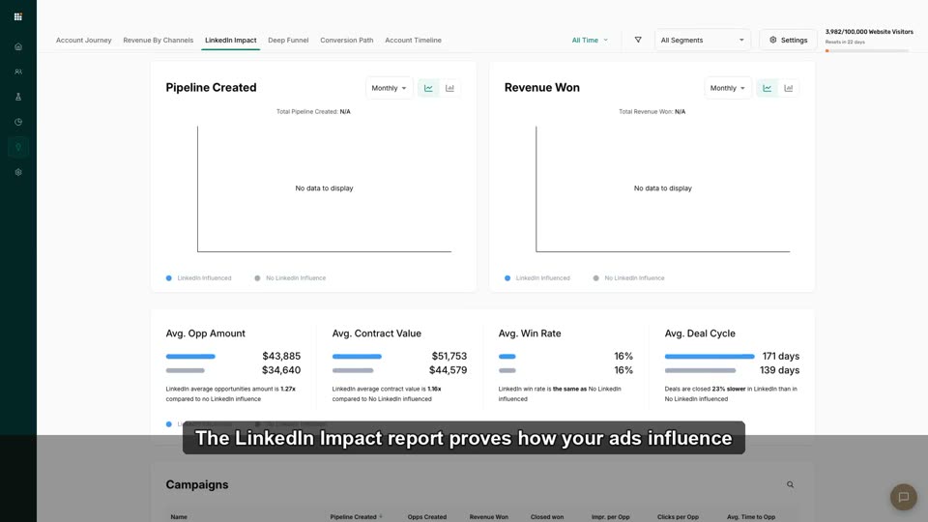Open the chat support bubble
Screen dimensions: 928x522
903,497
